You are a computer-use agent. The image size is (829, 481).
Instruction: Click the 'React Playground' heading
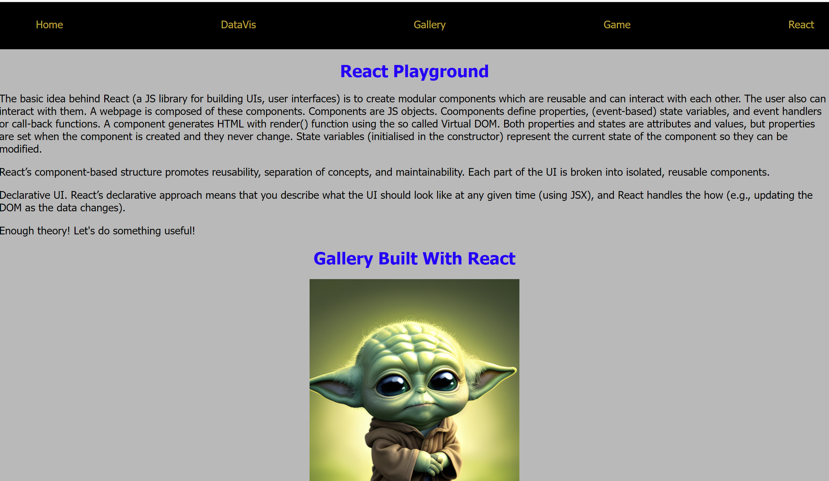click(414, 72)
